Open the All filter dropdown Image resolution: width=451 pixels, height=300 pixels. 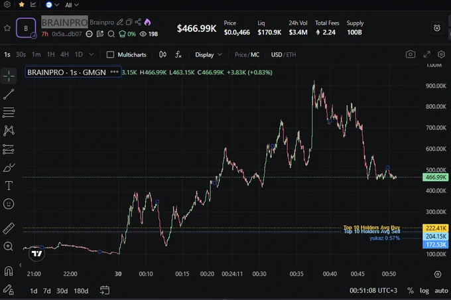click(x=72, y=5)
